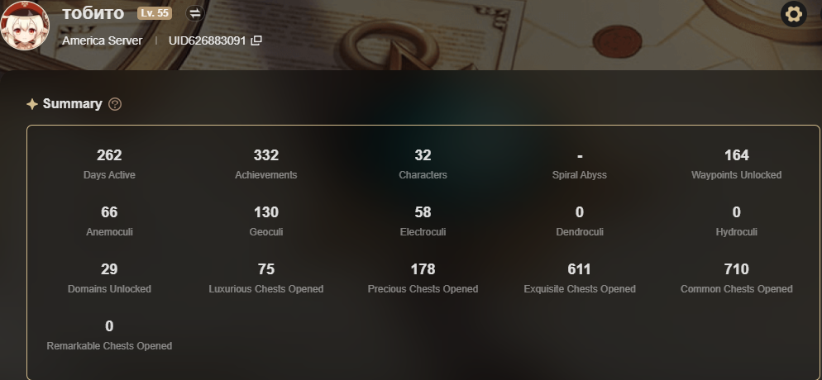Click the UID626883091 text
The width and height of the screenshot is (822, 380).
(x=207, y=40)
